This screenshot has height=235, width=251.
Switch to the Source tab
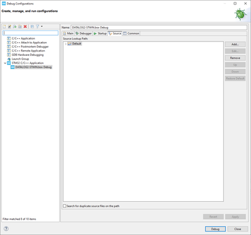(115, 33)
